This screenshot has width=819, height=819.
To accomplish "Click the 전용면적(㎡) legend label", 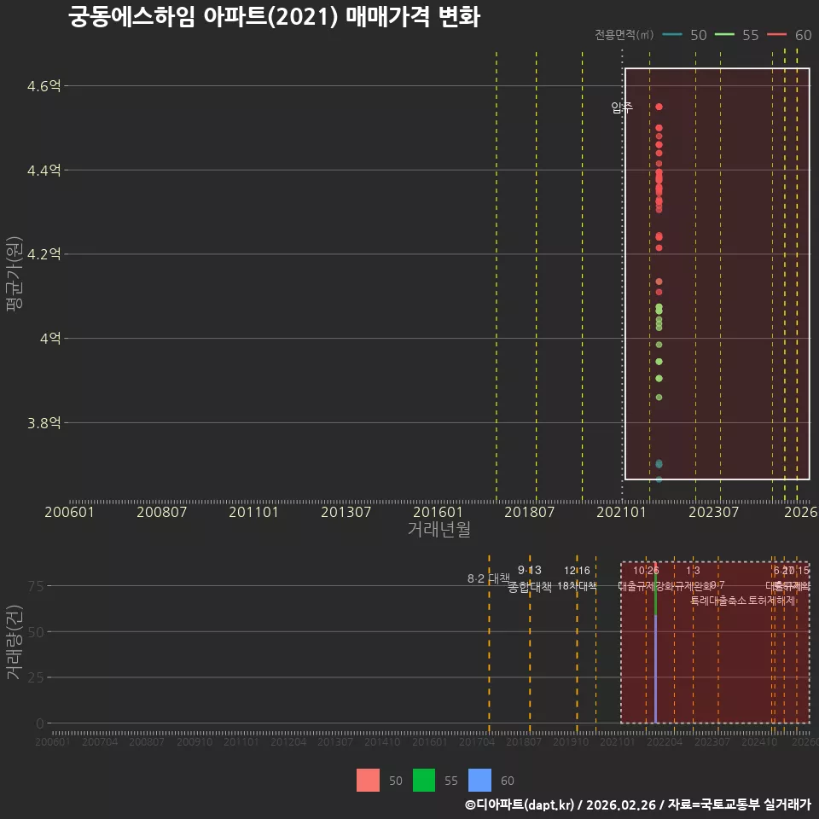I will (624, 34).
